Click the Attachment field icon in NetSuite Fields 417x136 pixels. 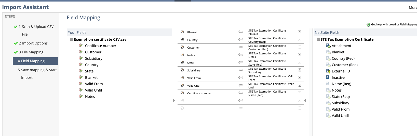[328, 46]
